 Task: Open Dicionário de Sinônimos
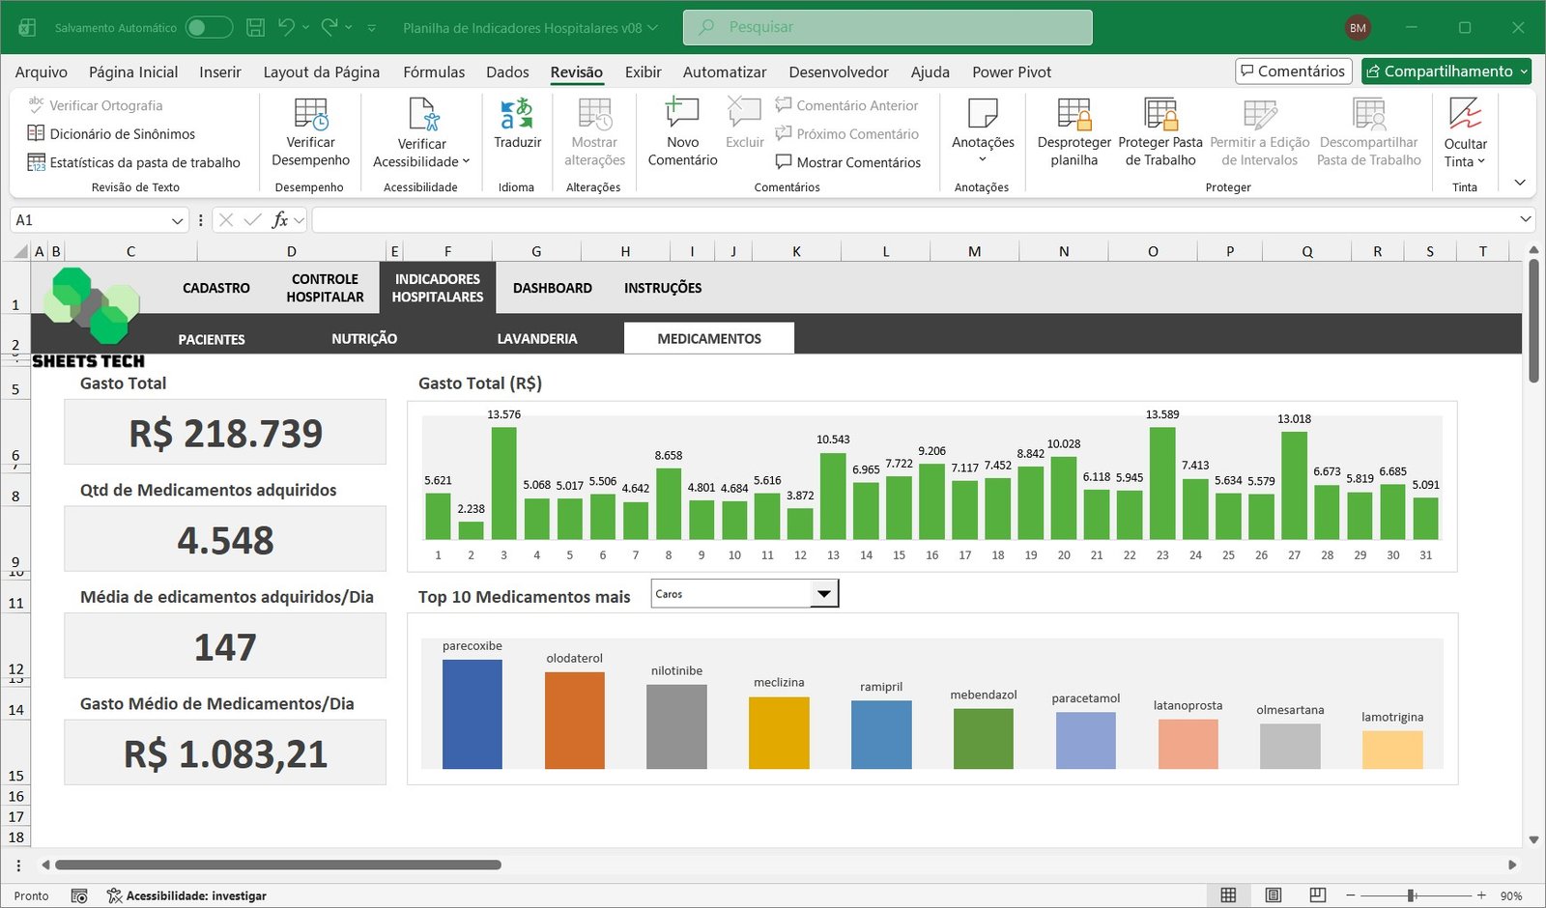pyautogui.click(x=112, y=134)
